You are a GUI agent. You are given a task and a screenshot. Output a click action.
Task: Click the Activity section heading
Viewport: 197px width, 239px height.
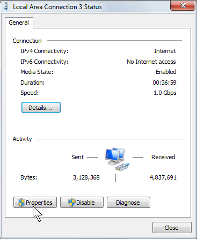pos(22,139)
